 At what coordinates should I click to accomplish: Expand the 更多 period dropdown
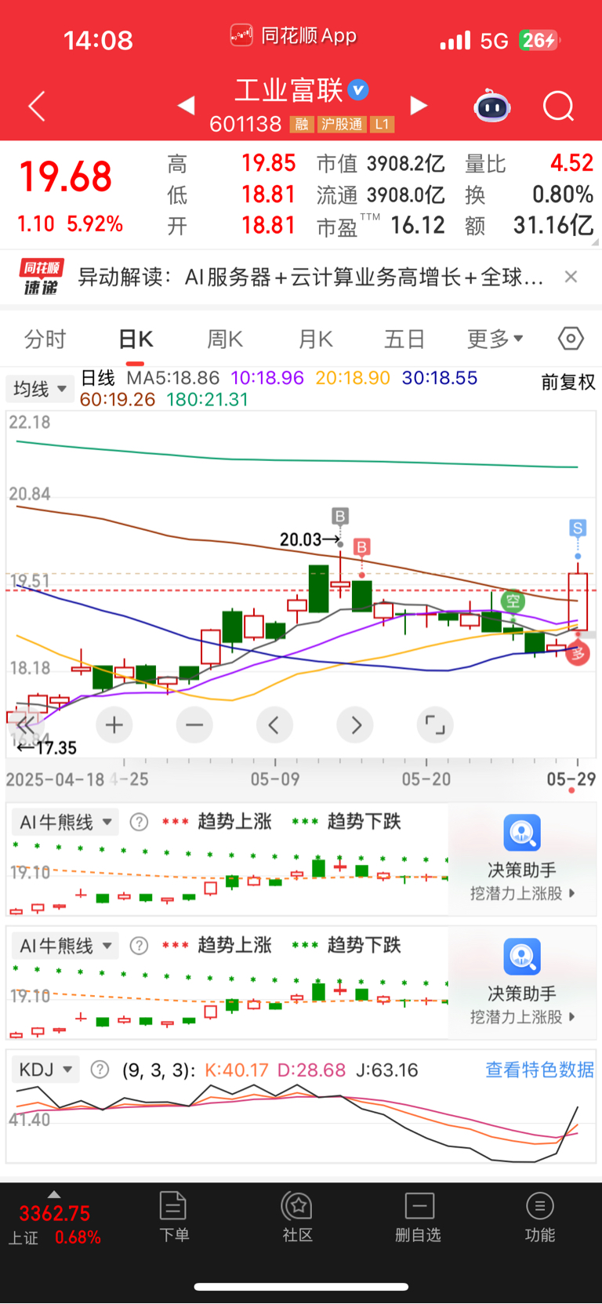click(495, 339)
